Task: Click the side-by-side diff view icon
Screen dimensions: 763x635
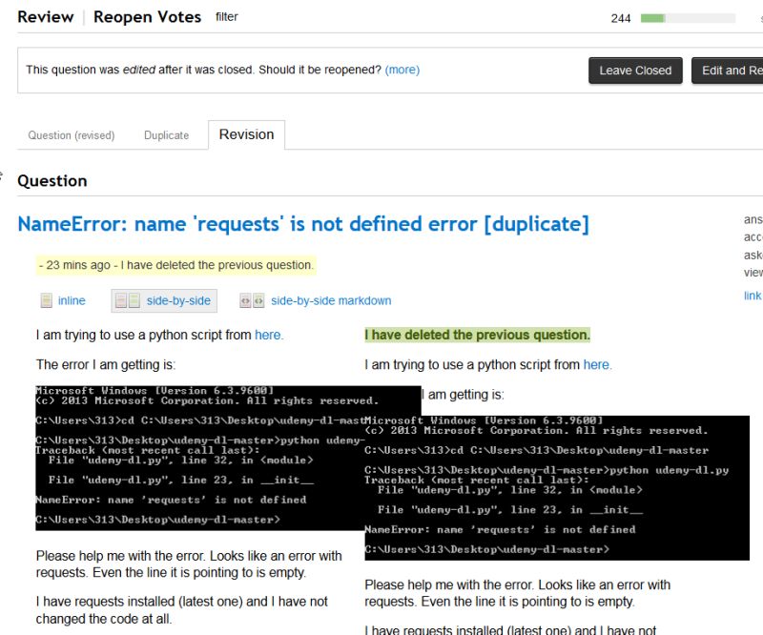Action: pos(128,300)
